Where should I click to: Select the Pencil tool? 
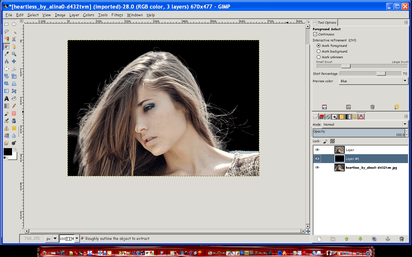tap(14, 106)
